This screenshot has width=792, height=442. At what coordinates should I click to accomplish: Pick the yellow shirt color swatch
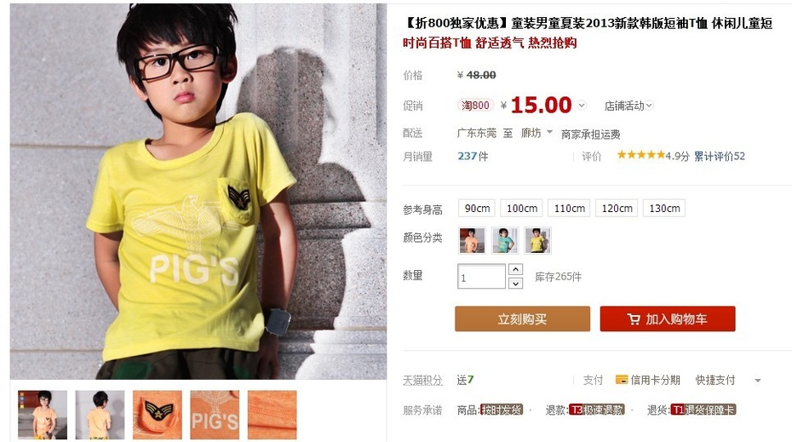[x=538, y=240]
